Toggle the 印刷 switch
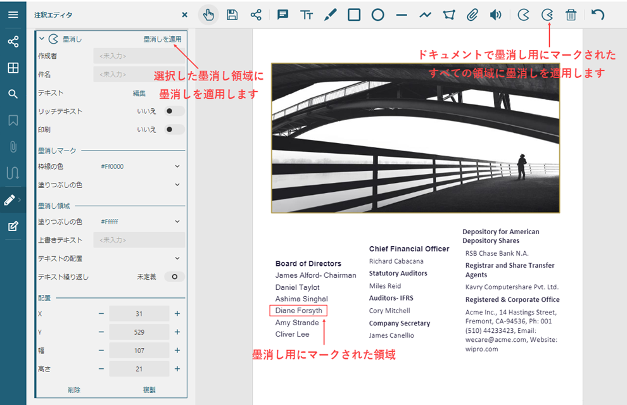 tap(174, 129)
